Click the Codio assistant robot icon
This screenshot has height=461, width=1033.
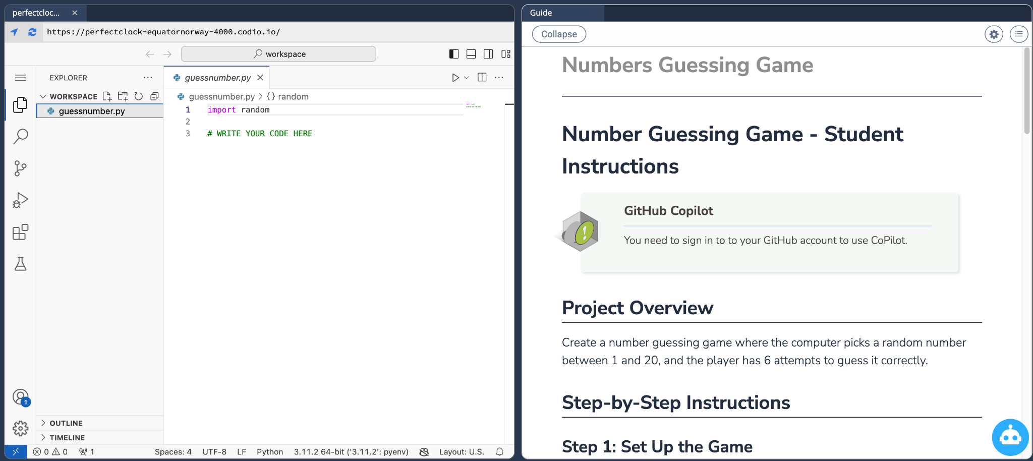(1010, 437)
